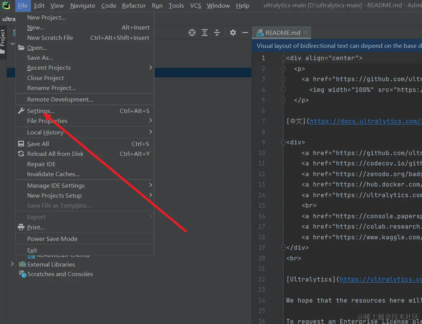This screenshot has width=422, height=324.
Task: Choose New Scratch File entry
Action: (x=85, y=38)
